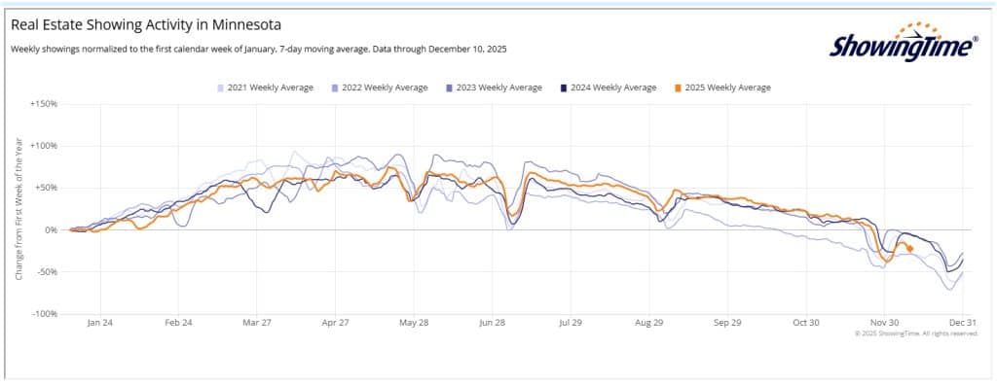Click the 2023 legend color swatch
Viewport: 997px width, 385px height.
tap(450, 88)
